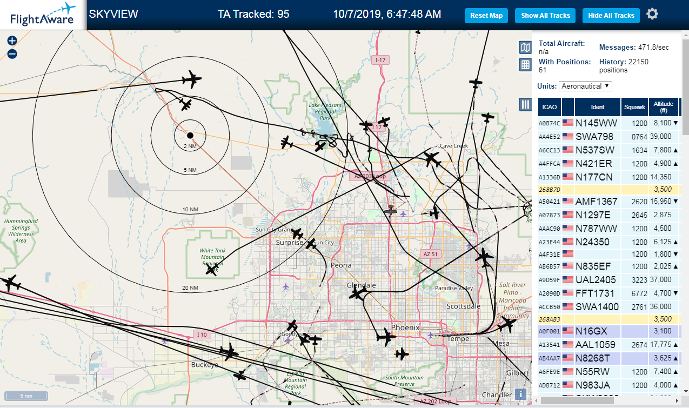Select the N983JA aircraft row
This screenshot has height=408, width=689.
point(609,385)
